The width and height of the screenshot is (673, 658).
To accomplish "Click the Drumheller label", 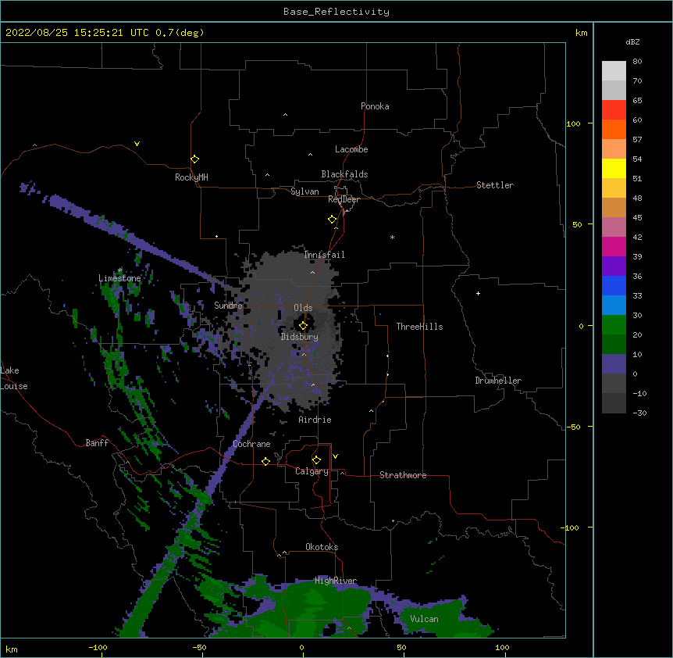I will pyautogui.click(x=498, y=381).
